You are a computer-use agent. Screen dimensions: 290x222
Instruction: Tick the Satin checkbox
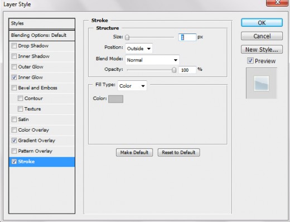pos(14,119)
